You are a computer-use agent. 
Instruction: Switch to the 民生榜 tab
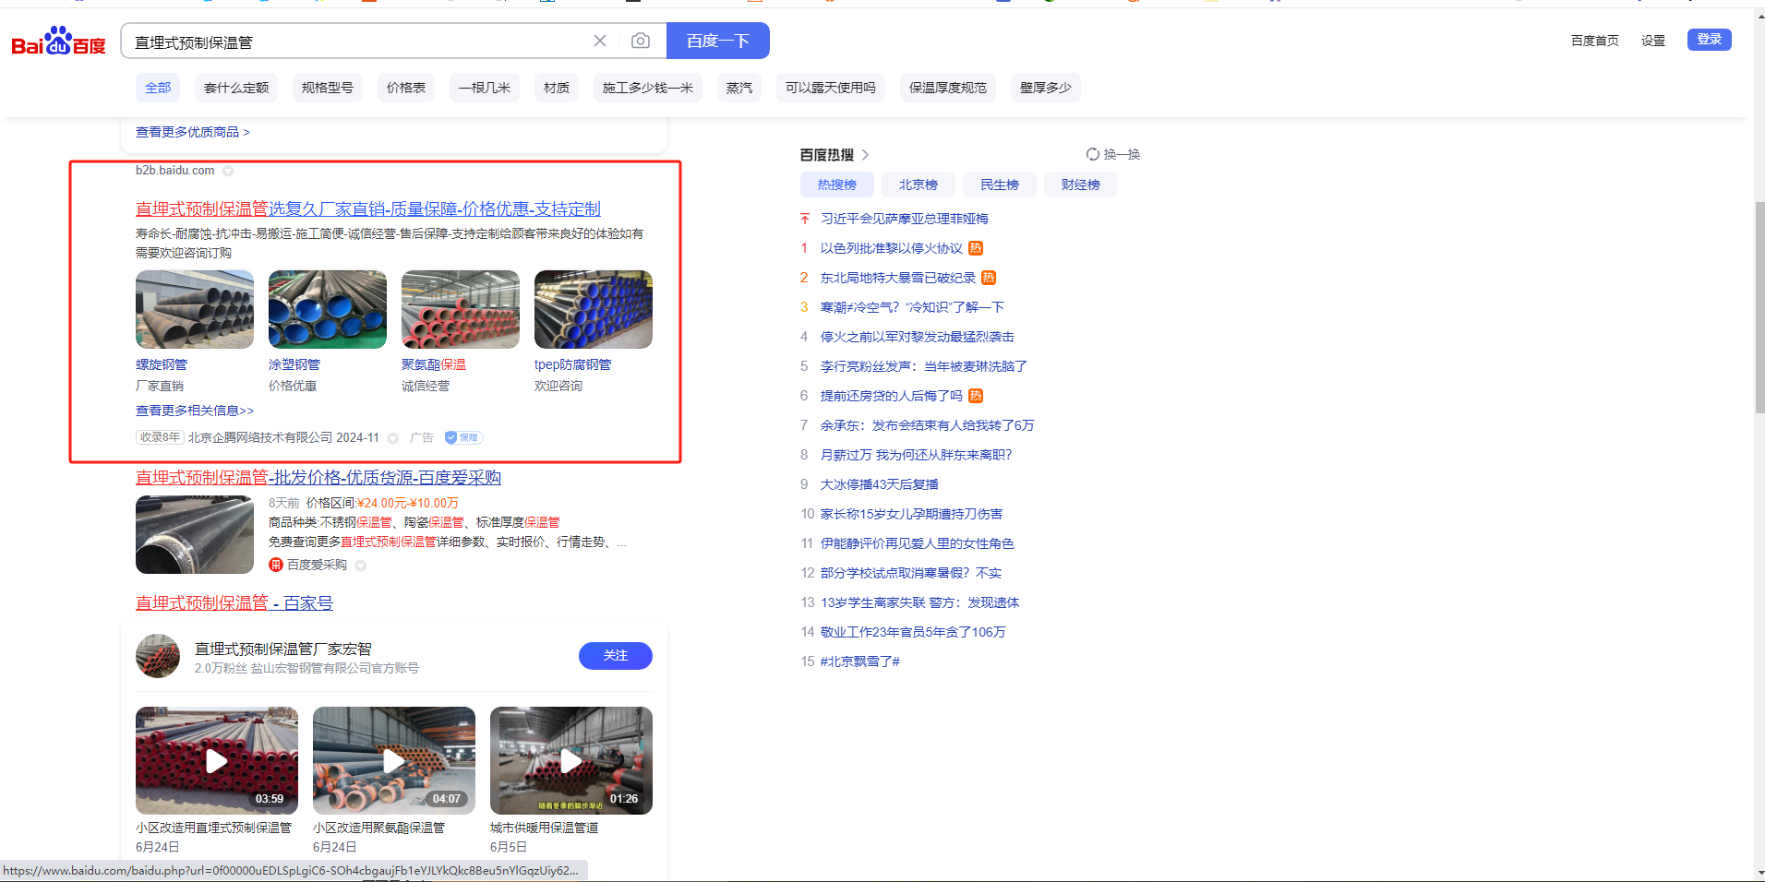[x=1000, y=185]
